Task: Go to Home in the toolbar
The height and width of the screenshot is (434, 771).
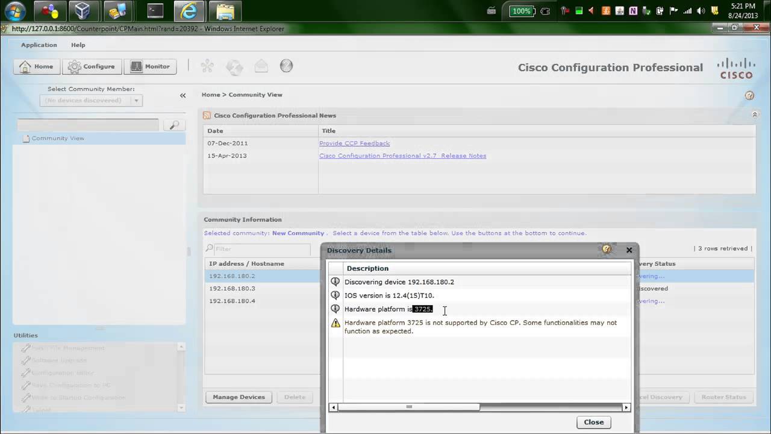Action: pyautogui.click(x=37, y=66)
